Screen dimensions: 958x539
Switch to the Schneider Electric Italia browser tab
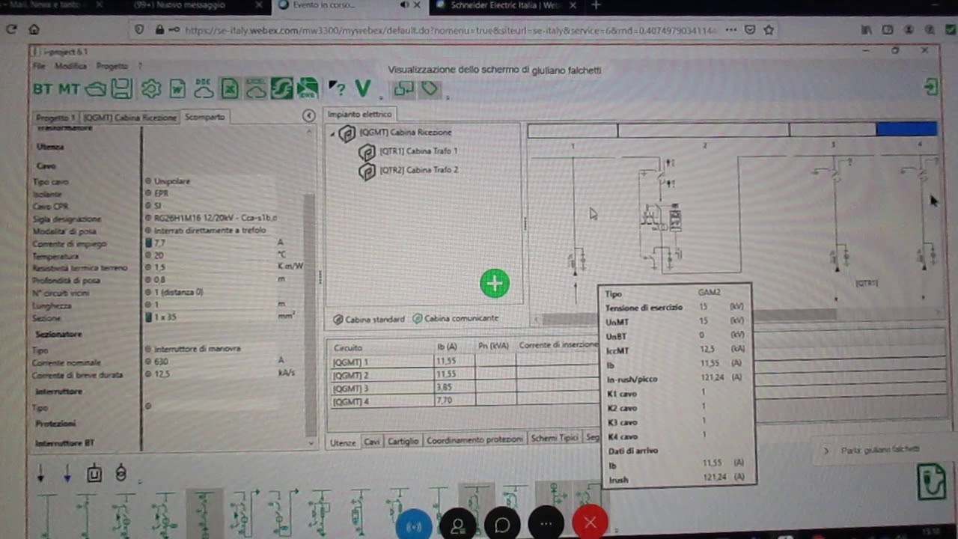(506, 6)
